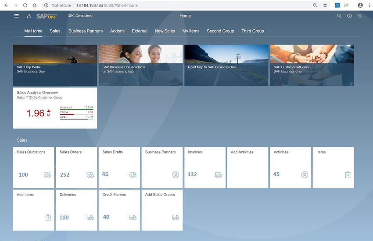Click OEC Computers company name
The width and height of the screenshot is (373, 241).
click(79, 16)
